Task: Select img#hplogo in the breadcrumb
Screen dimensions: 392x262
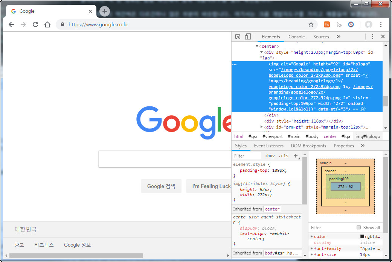Action: [368, 136]
